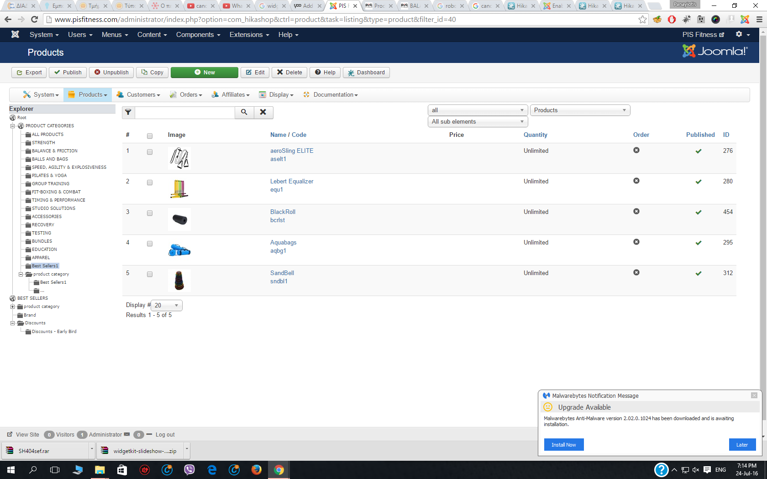Click the search magnifier button

[244, 112]
